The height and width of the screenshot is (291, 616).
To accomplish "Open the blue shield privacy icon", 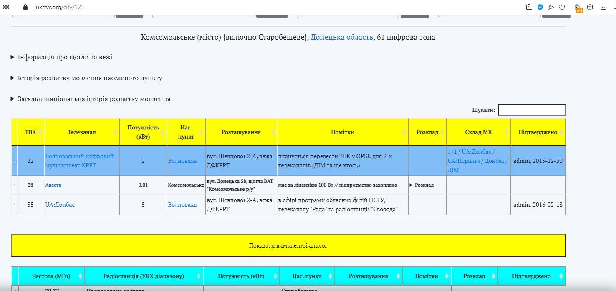I will pyautogui.click(x=540, y=7).
